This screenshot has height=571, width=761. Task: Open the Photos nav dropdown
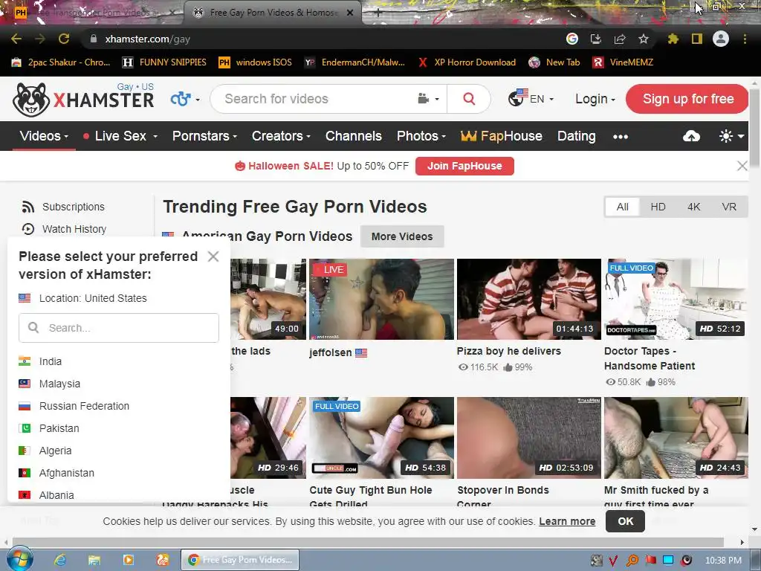(x=421, y=136)
